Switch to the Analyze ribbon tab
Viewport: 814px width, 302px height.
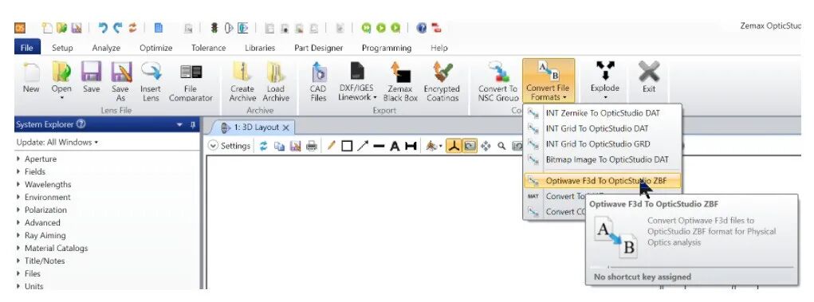106,48
